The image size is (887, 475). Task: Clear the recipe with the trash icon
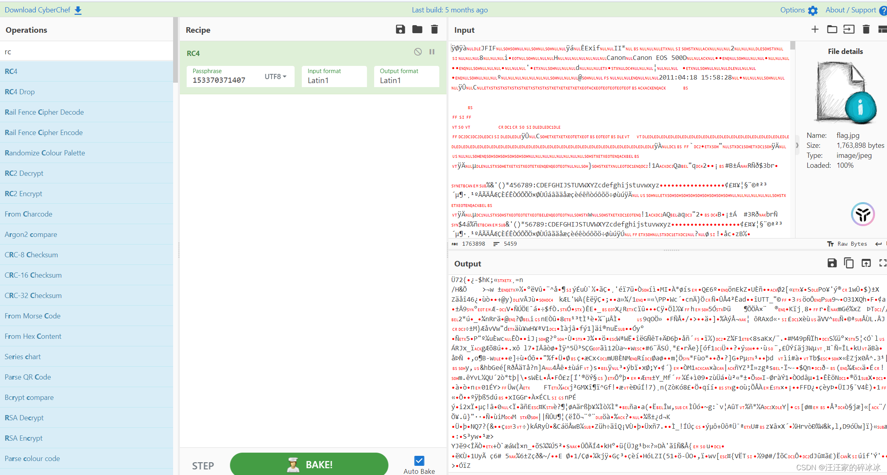click(x=435, y=29)
